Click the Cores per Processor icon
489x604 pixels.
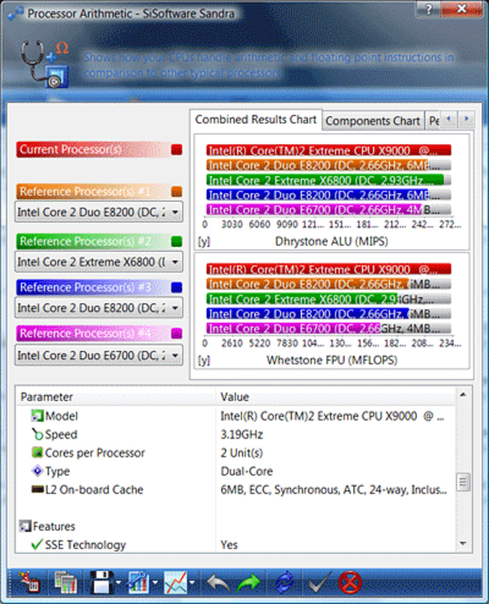point(37,453)
